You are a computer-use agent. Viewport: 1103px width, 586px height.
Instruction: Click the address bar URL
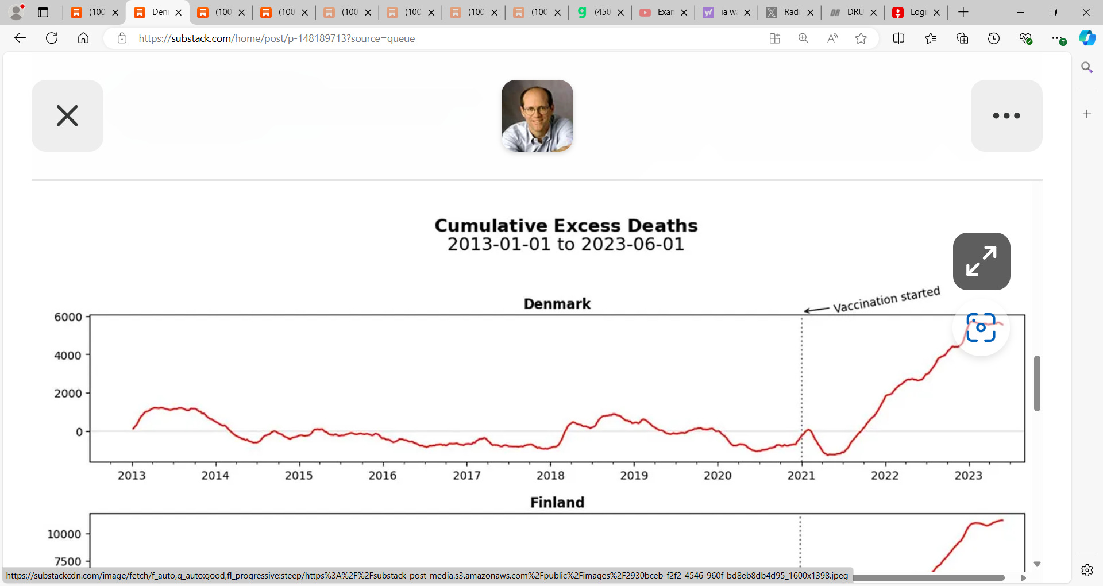click(276, 38)
